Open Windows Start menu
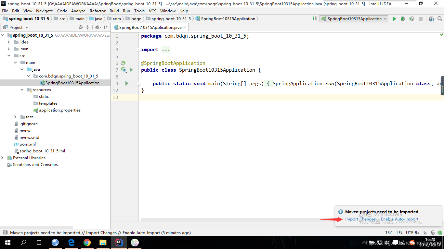 coord(7,242)
